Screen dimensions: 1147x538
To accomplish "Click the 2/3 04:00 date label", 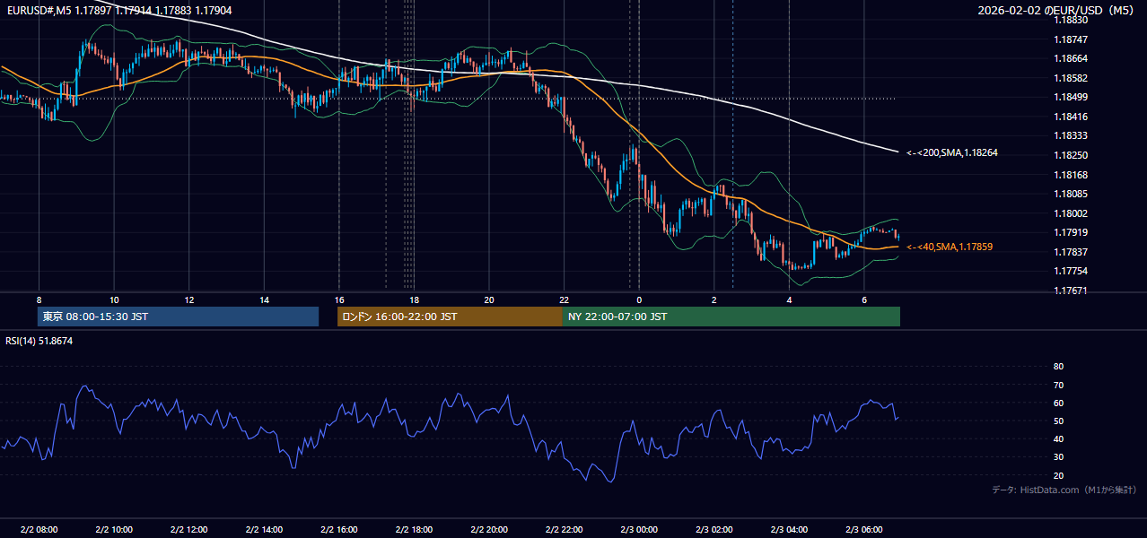I will (788, 530).
